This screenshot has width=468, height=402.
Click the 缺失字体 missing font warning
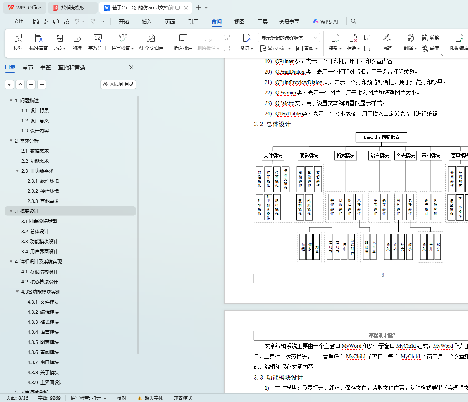pos(151,398)
